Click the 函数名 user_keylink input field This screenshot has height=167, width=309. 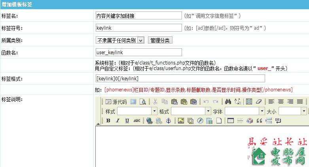point(138,52)
